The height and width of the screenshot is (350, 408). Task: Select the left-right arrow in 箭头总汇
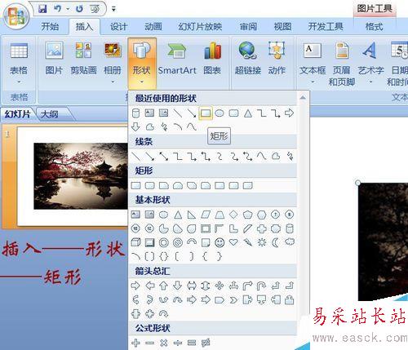coord(192,286)
